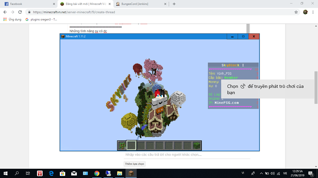
Task: Click the VI keyboard layout indicator
Action: click(243, 173)
